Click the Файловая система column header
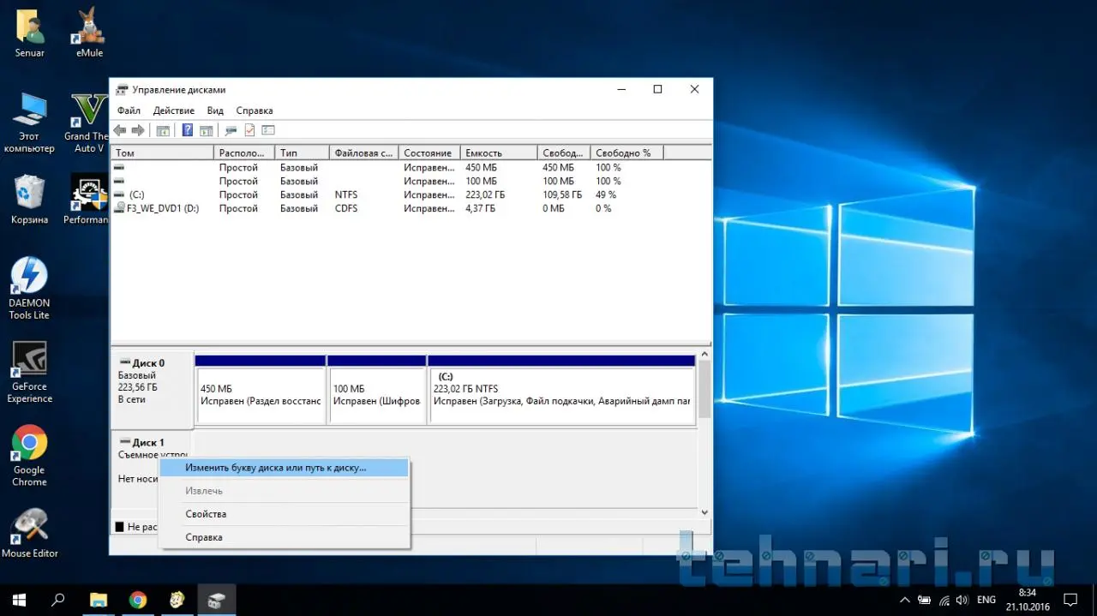Screen dimensions: 1097x616 pyautogui.click(x=364, y=153)
